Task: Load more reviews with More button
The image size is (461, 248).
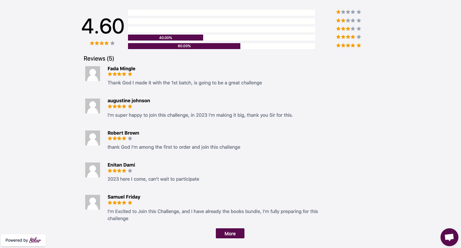Action: click(x=230, y=233)
